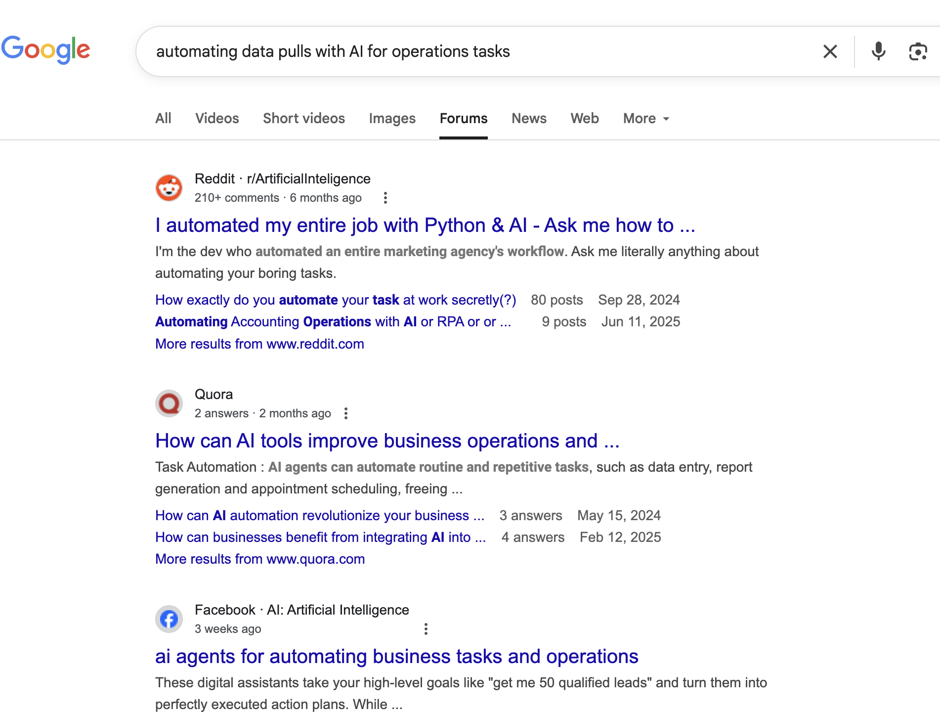Open three-dot menu for Facebook result
Screen dimensions: 940x712
click(426, 629)
